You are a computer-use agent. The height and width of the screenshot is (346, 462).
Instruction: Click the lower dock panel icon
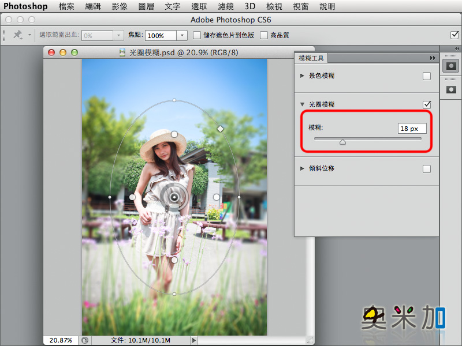pos(451,89)
